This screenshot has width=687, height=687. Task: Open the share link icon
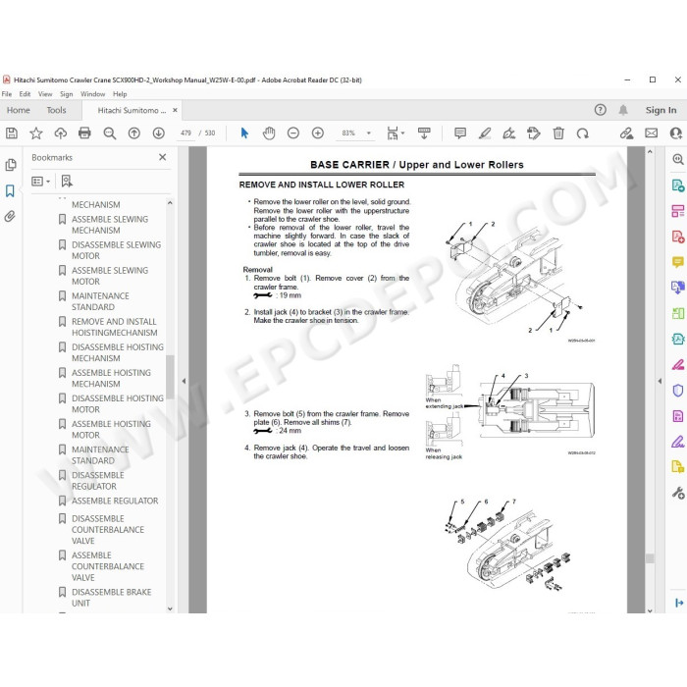tap(626, 133)
